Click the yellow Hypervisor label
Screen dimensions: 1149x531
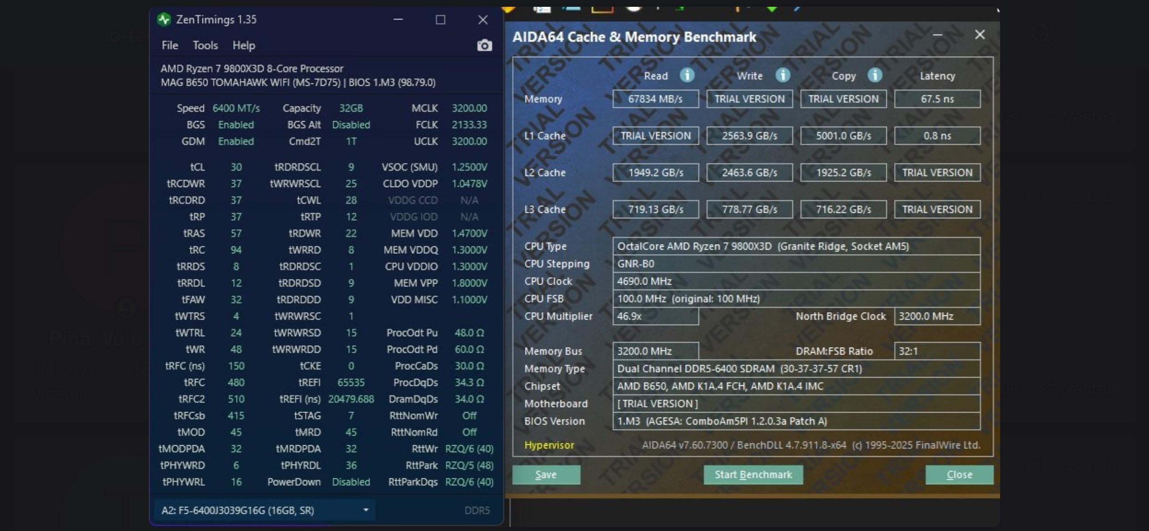click(549, 445)
